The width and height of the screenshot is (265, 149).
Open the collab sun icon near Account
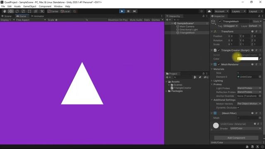point(202,11)
